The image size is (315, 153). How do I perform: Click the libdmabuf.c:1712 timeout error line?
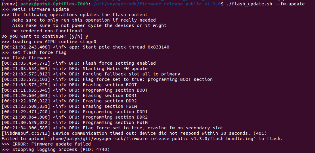coord(134,133)
